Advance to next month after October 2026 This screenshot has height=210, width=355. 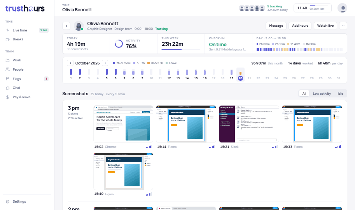(x=105, y=63)
